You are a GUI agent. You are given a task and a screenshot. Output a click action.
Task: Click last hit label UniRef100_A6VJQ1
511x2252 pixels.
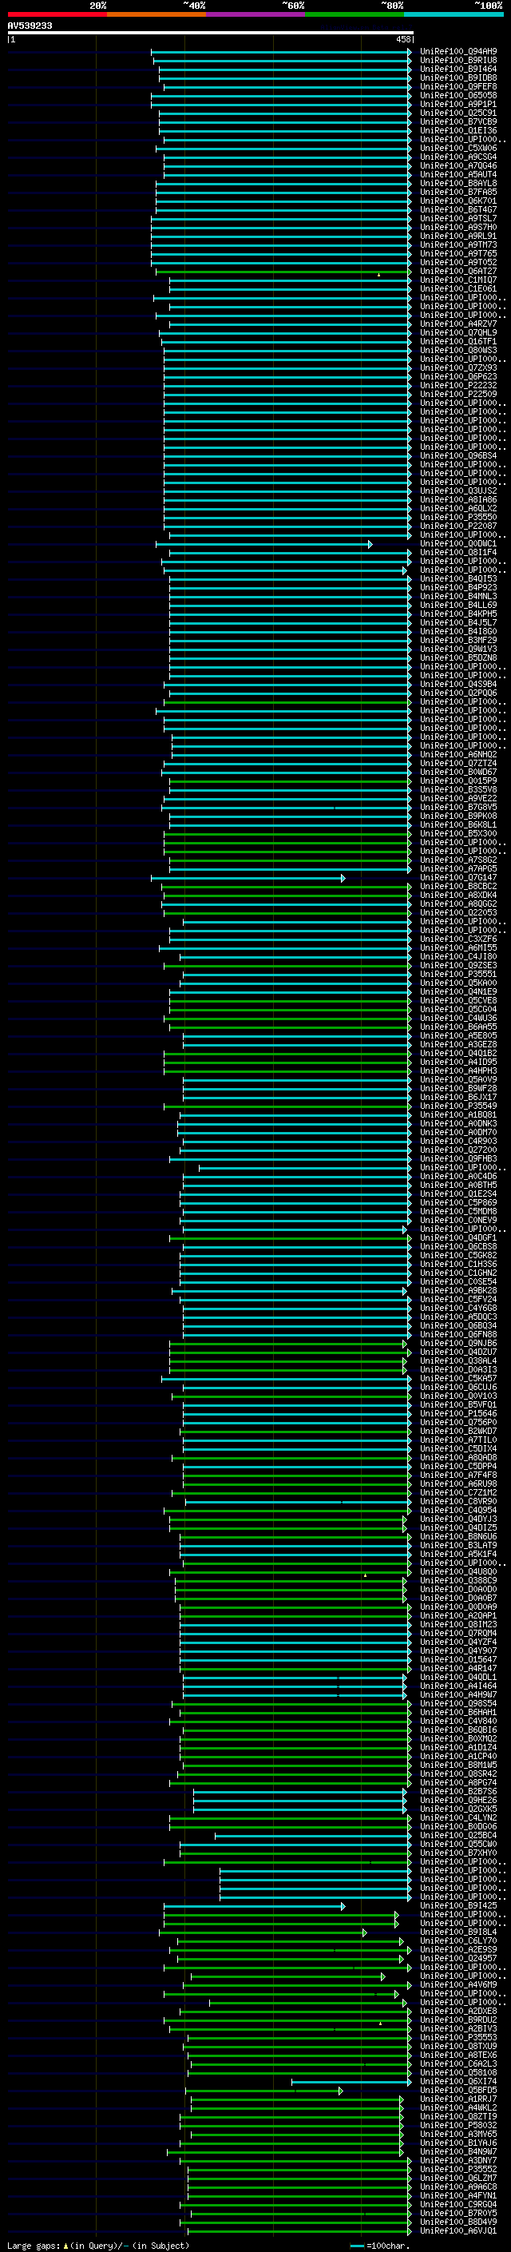pos(458,2231)
